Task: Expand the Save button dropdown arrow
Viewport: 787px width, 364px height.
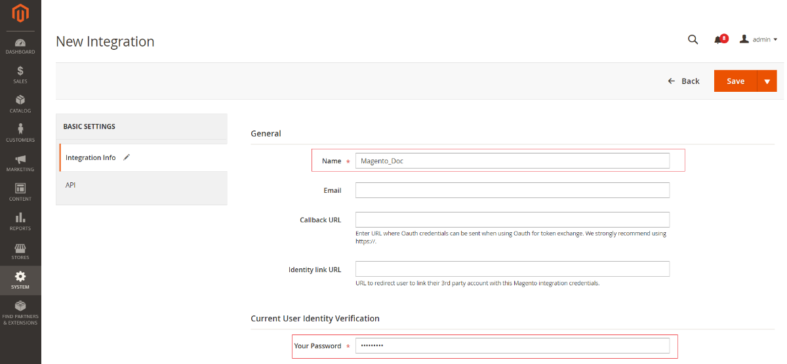Action: click(x=767, y=81)
